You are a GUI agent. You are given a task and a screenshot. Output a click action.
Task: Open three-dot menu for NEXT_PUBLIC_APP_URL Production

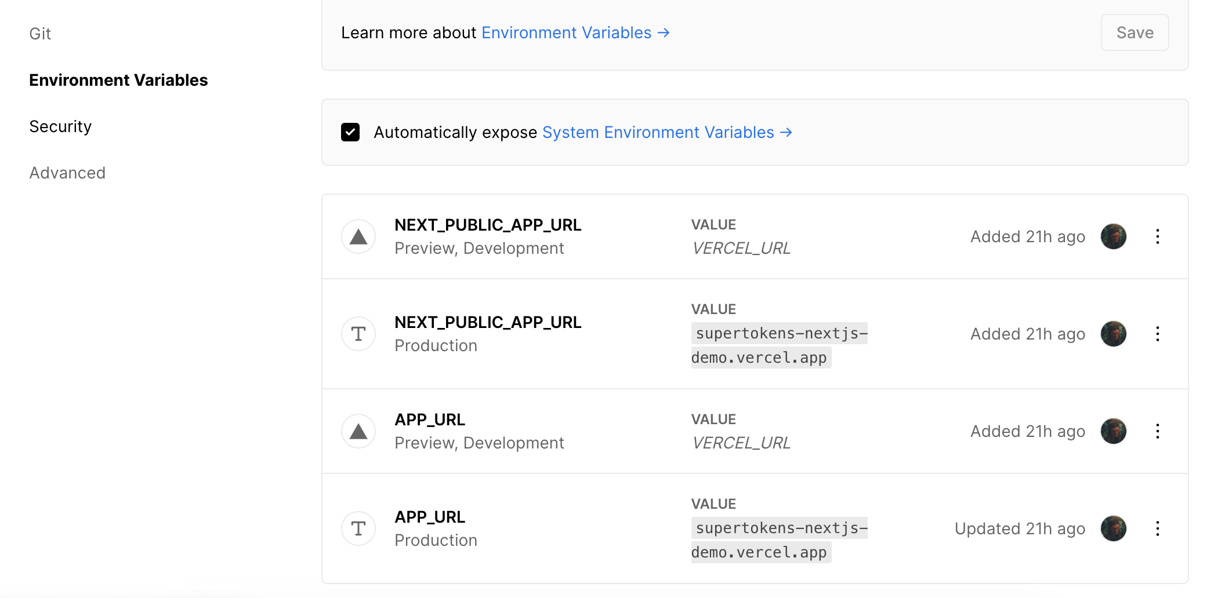pyautogui.click(x=1158, y=334)
